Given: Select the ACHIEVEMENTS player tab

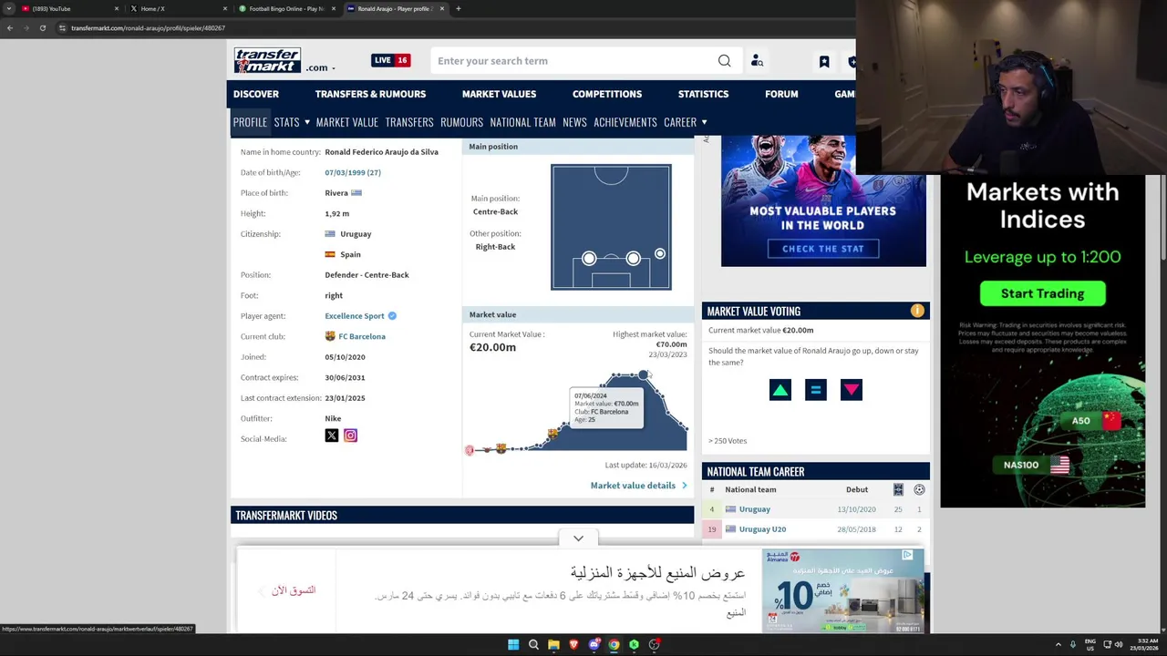Looking at the screenshot, I should (625, 122).
